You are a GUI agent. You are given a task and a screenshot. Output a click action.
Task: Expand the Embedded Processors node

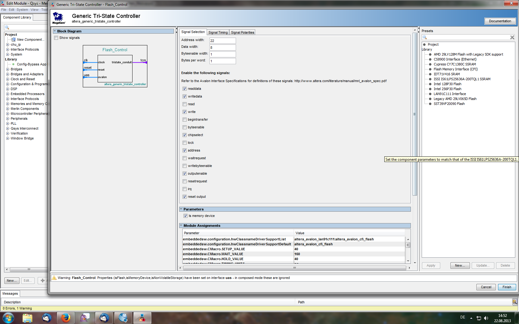pos(7,94)
